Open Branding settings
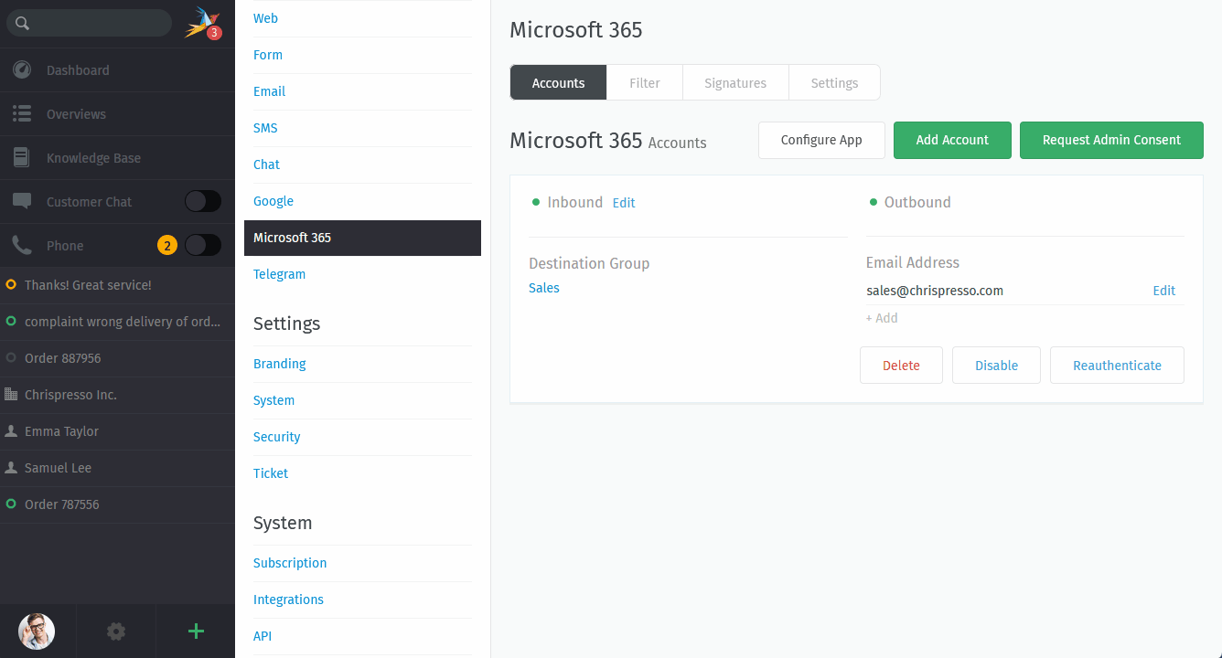 (280, 364)
